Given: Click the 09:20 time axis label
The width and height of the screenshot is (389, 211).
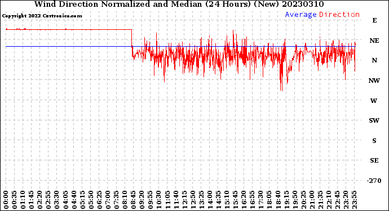Looking at the screenshot, I should pos(142,200).
